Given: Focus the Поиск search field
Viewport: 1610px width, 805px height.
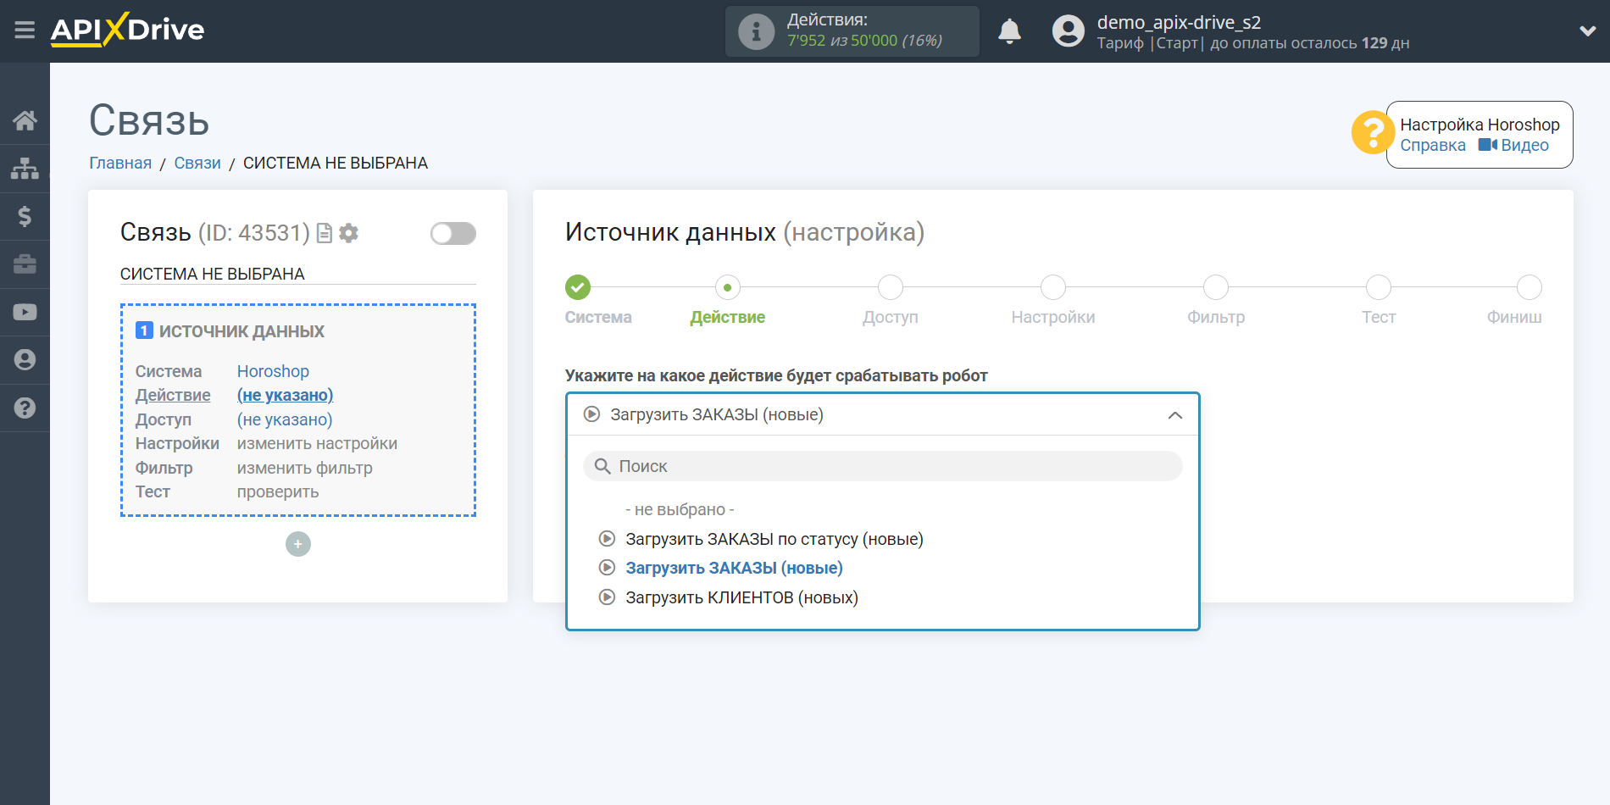Looking at the screenshot, I should tap(882, 466).
